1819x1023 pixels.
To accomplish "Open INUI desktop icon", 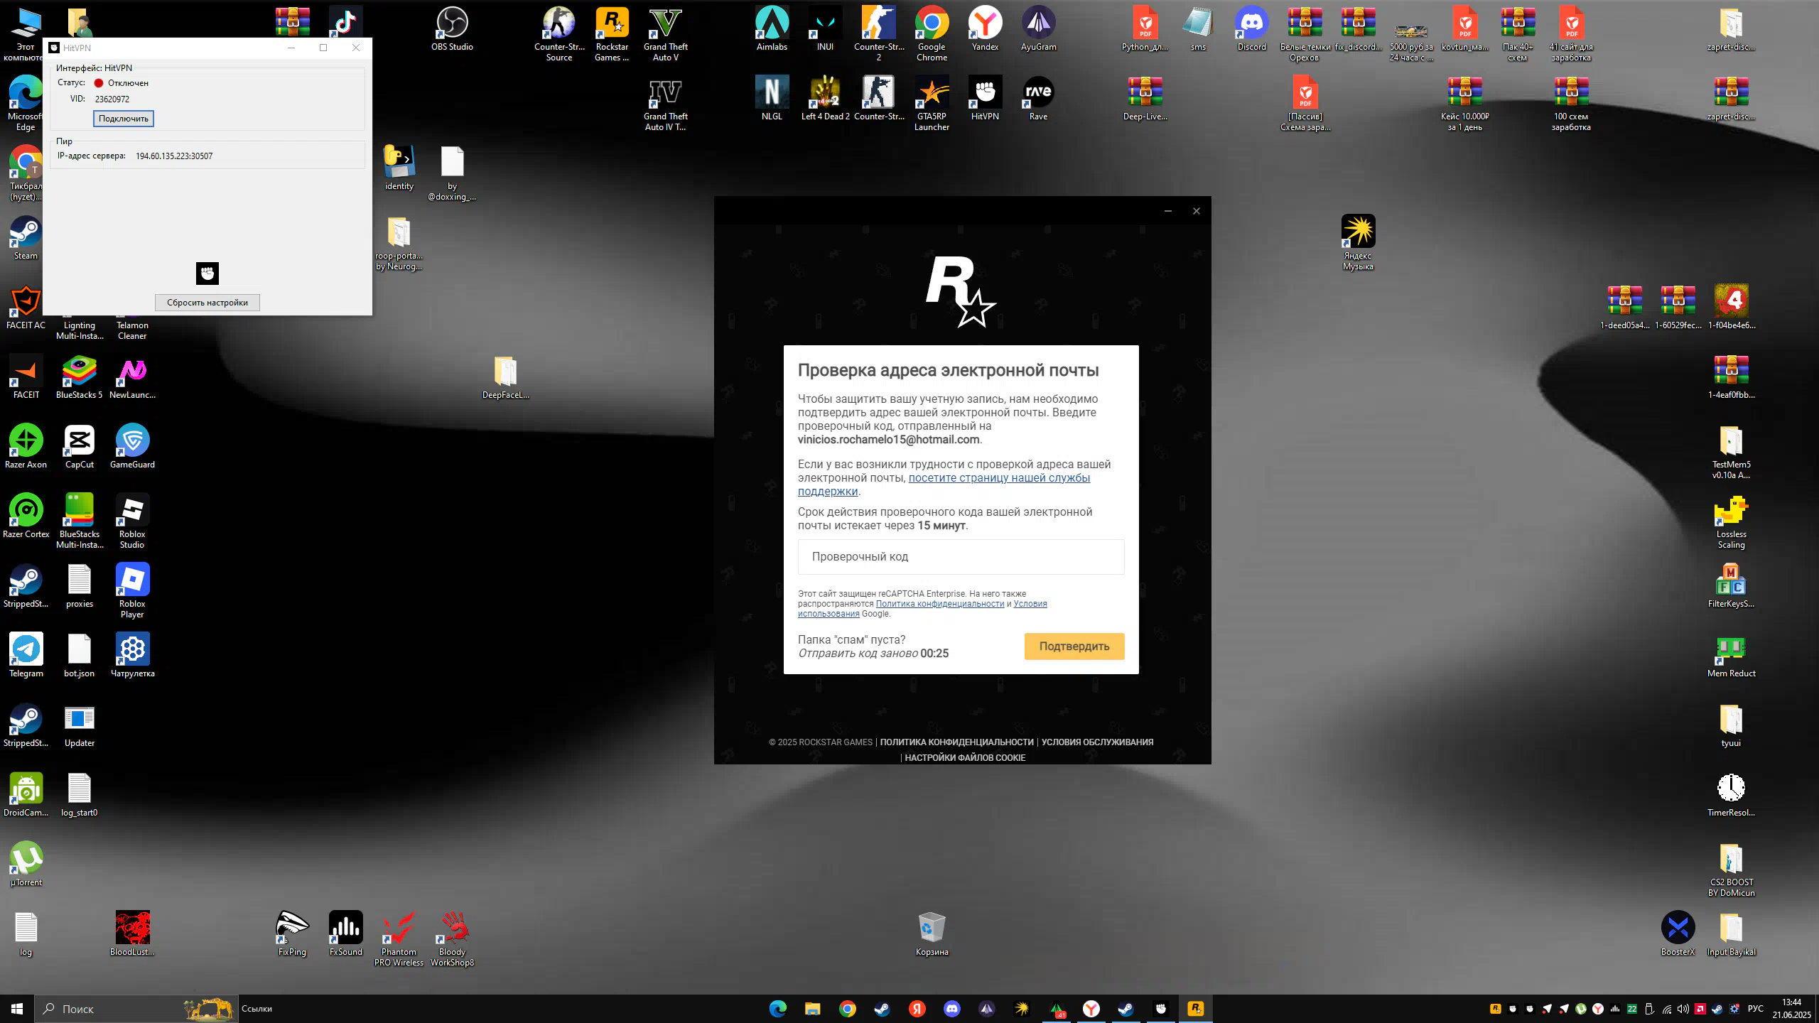I will point(825,30).
